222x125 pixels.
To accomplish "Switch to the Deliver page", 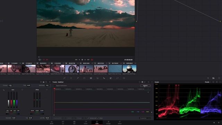I will pyautogui.click(x=120, y=123).
